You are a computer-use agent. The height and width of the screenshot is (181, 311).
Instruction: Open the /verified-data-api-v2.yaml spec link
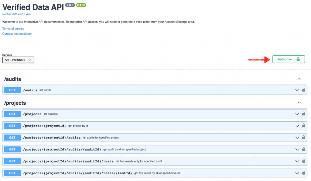pos(17,14)
